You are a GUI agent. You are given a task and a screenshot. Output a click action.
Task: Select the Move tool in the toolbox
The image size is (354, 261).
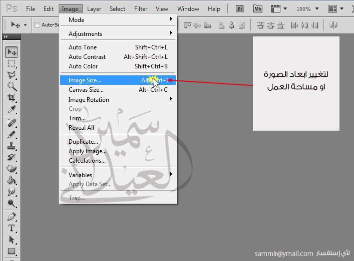pos(12,52)
